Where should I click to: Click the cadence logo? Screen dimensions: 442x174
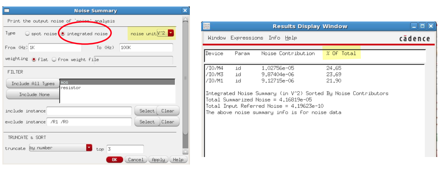coord(414,38)
